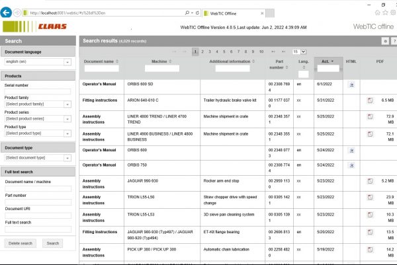Click the browser address bar URL
This screenshot has height=265, width=397.
(x=104, y=13)
